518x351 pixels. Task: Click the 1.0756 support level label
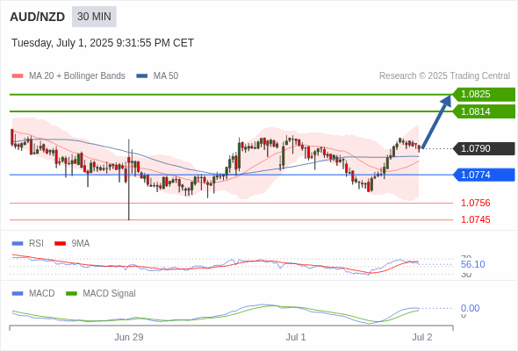(x=475, y=203)
